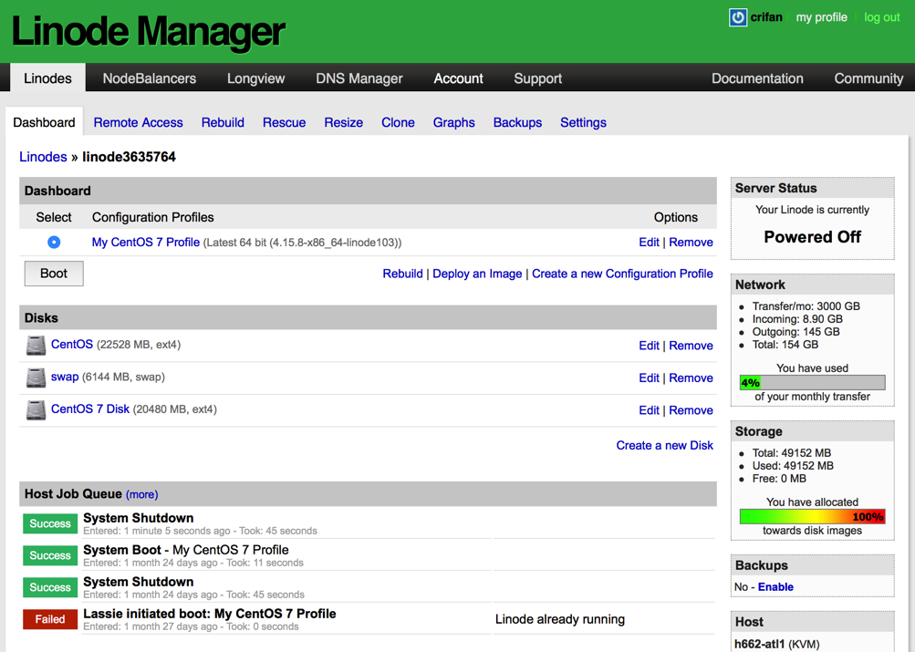Open the Account tab
This screenshot has width=915, height=652.
tap(458, 78)
